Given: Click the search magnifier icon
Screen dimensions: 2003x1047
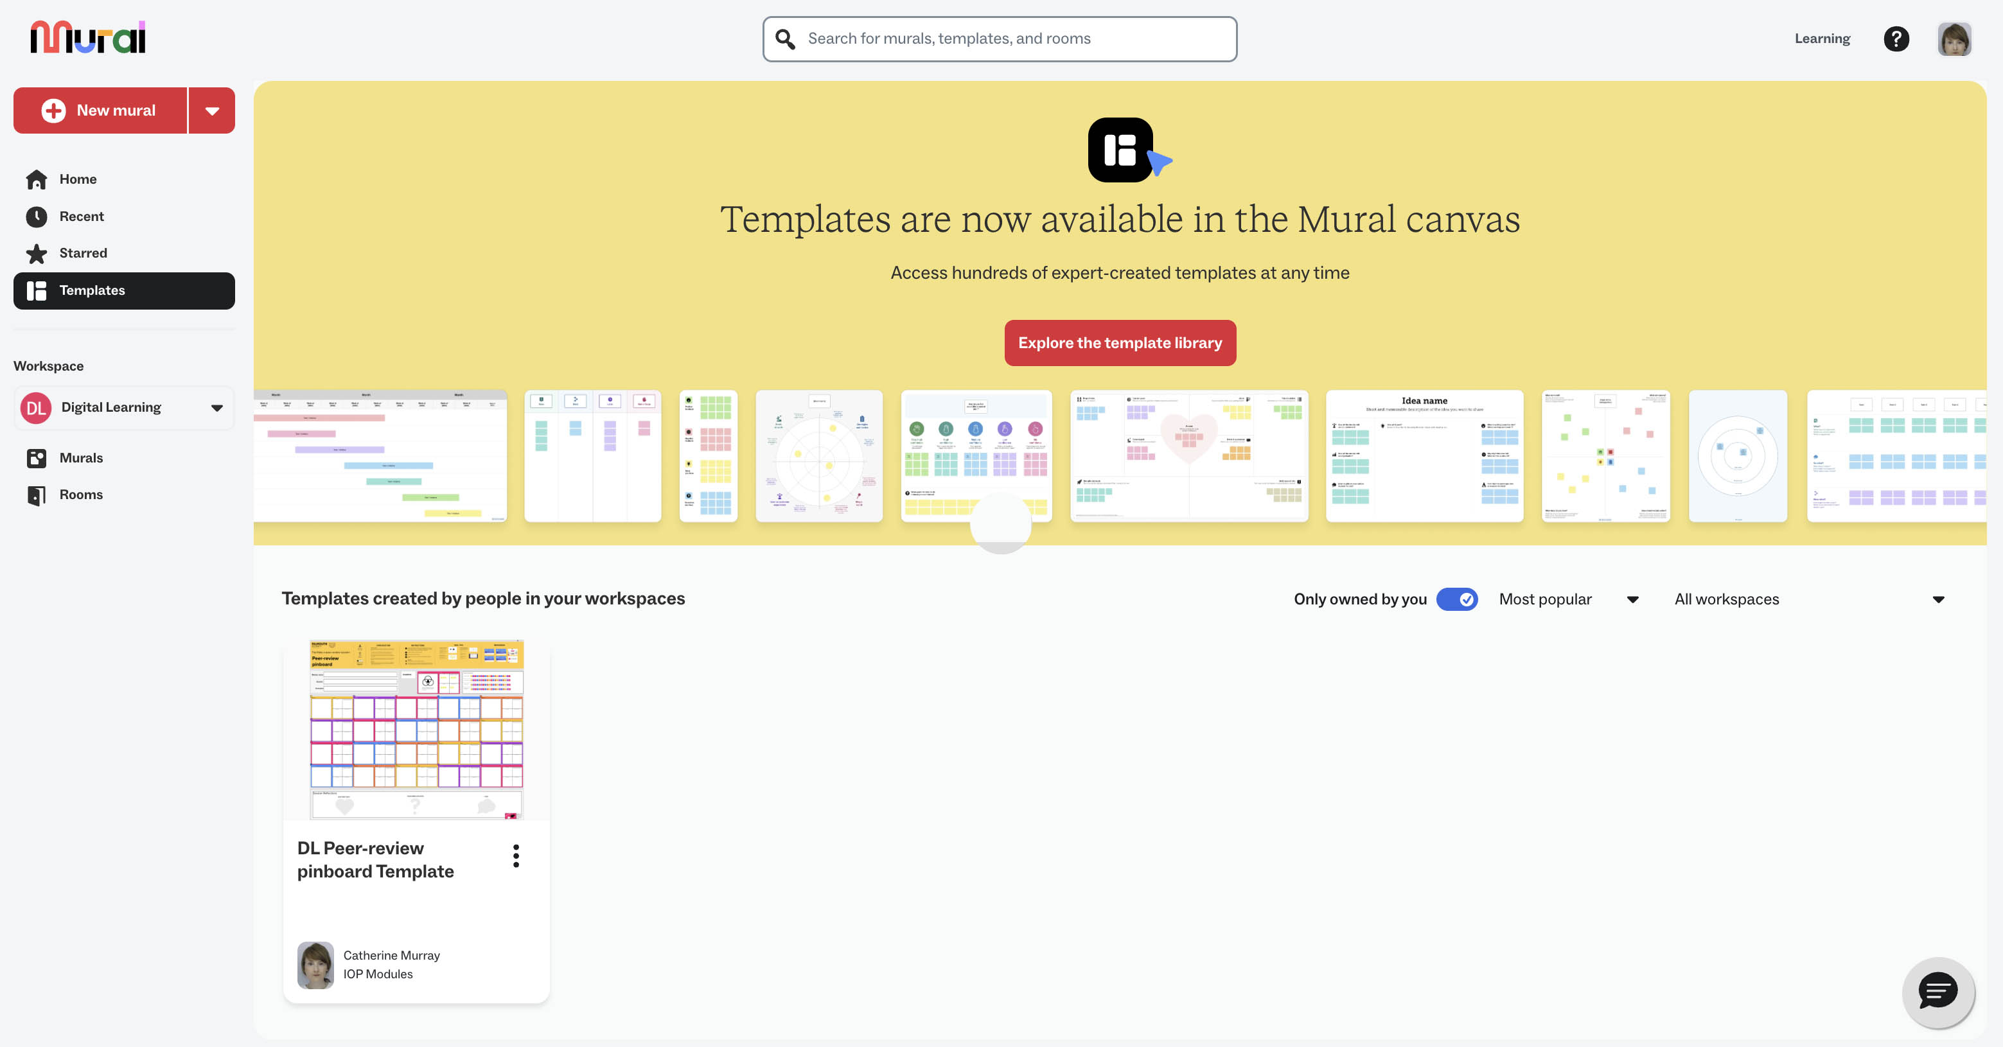Looking at the screenshot, I should [786, 39].
